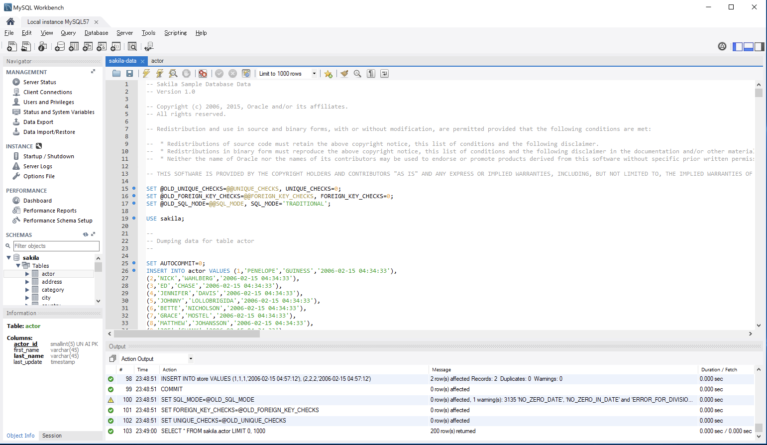Commit the current transaction
The height and width of the screenshot is (445, 767).
click(x=219, y=73)
